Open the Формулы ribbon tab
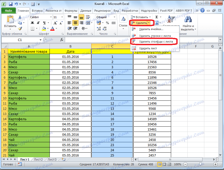Screen dimensions: 224x170 click(x=71, y=11)
